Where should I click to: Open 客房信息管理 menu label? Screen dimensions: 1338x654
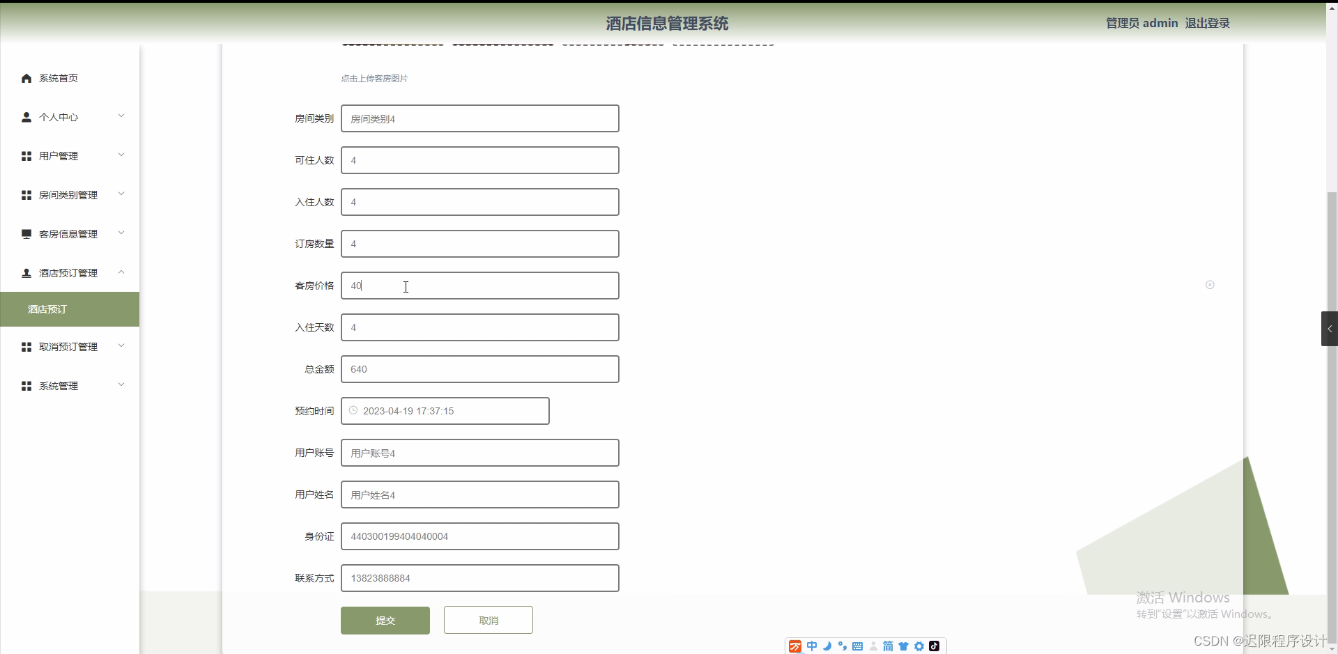[68, 234]
